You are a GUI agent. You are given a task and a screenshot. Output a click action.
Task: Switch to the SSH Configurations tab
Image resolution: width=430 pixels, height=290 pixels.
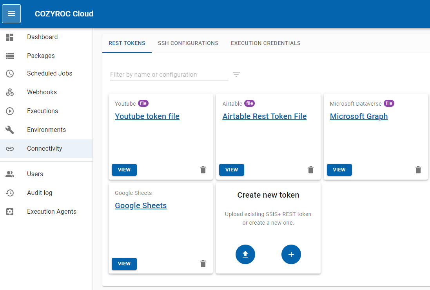[x=188, y=43]
